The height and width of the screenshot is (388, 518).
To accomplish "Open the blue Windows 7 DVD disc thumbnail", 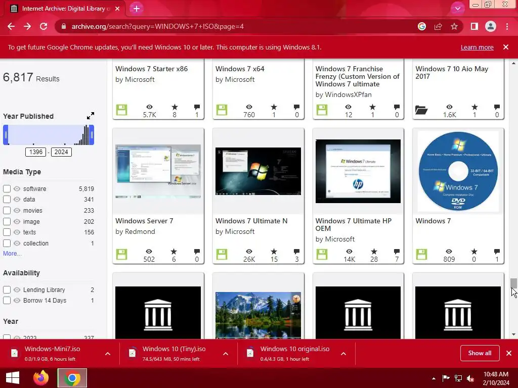I will (458, 171).
